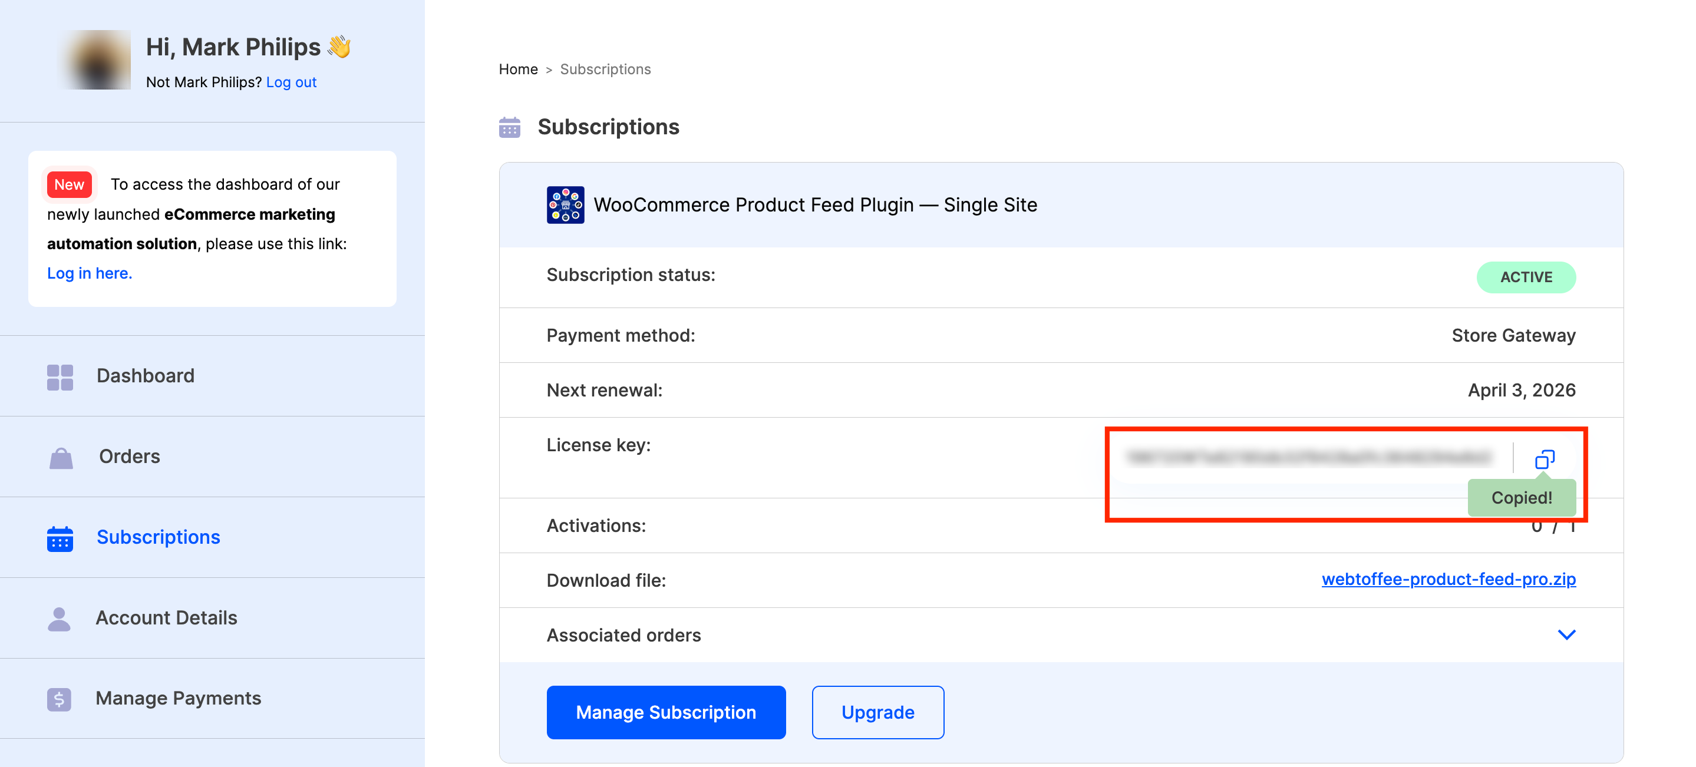Click the Orders shopping bag icon
This screenshot has width=1696, height=767.
(x=61, y=458)
